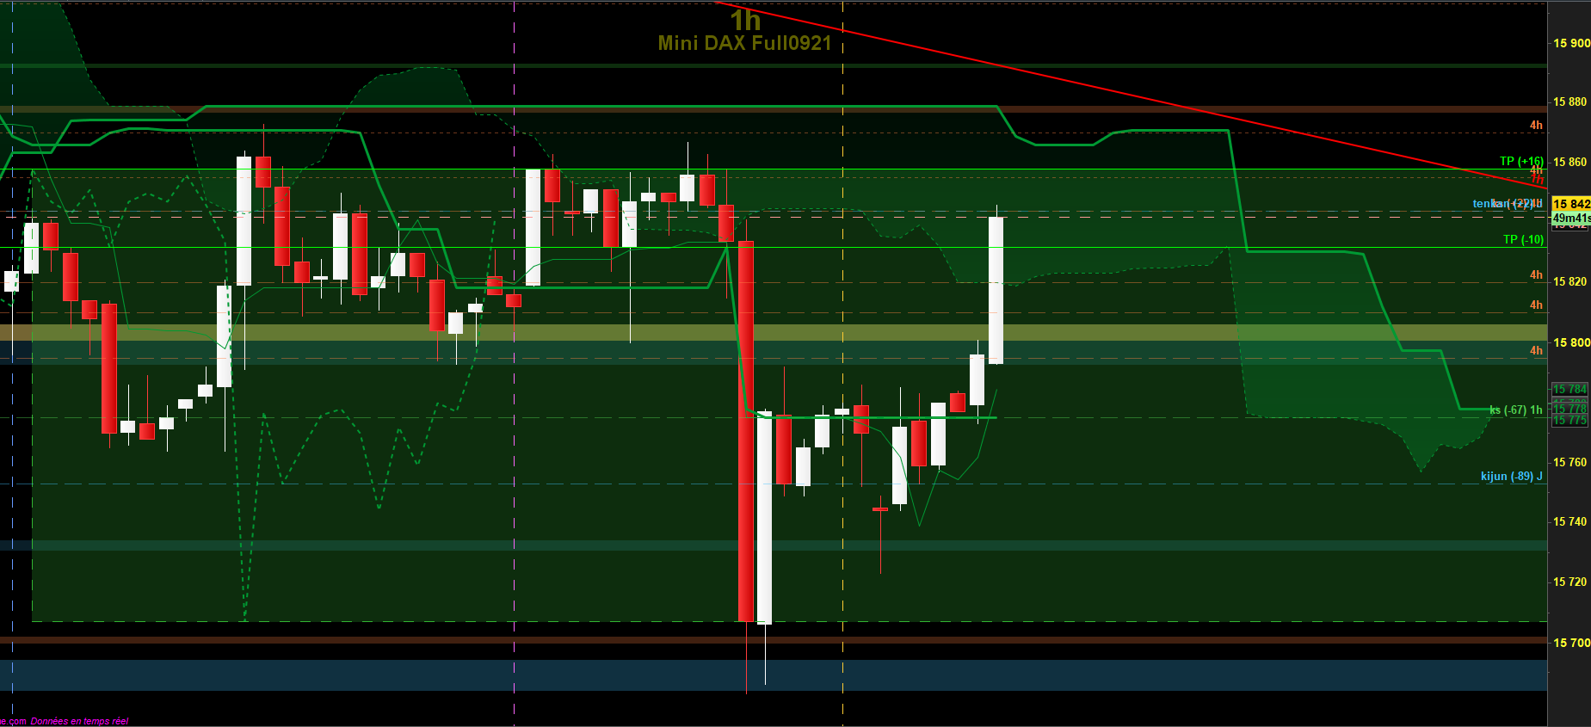Select the yellow current price tag 15 842
This screenshot has height=727, width=1591.
tap(1571, 204)
